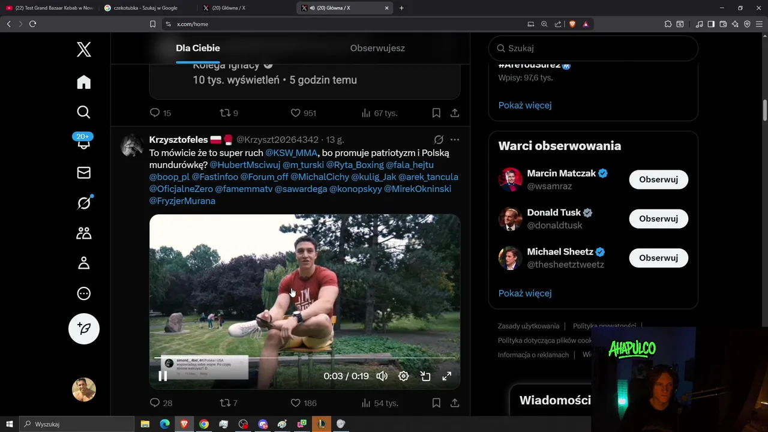Mute the video sound
This screenshot has width=768, height=432.
click(382, 376)
